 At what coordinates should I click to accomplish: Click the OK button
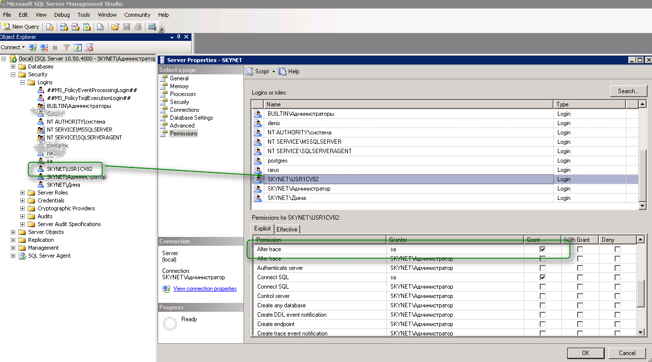585,353
